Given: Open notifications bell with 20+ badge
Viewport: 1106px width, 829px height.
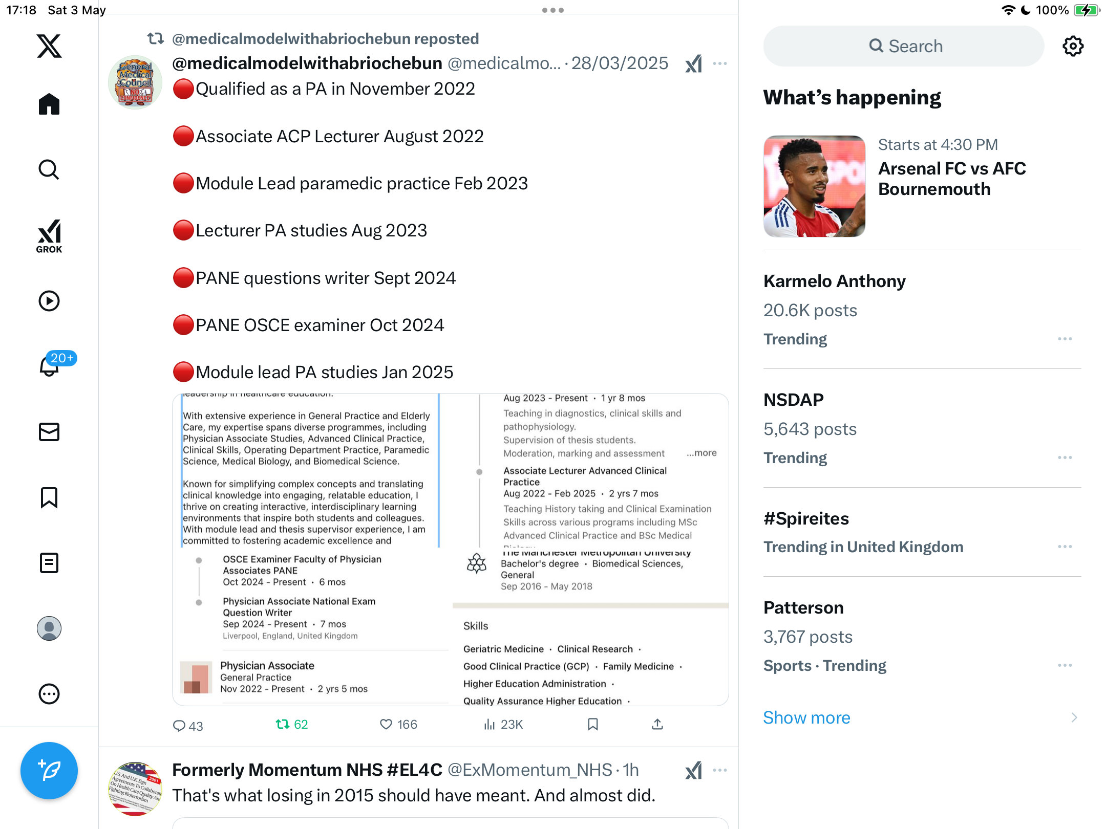Looking at the screenshot, I should click(49, 366).
